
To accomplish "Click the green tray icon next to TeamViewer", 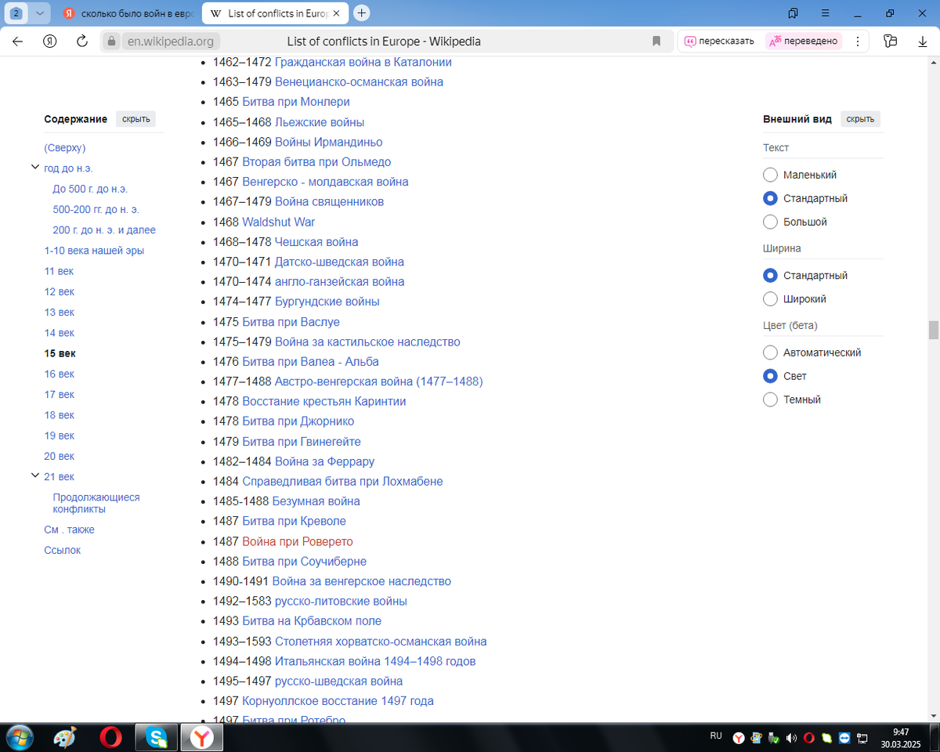I will pos(827,738).
